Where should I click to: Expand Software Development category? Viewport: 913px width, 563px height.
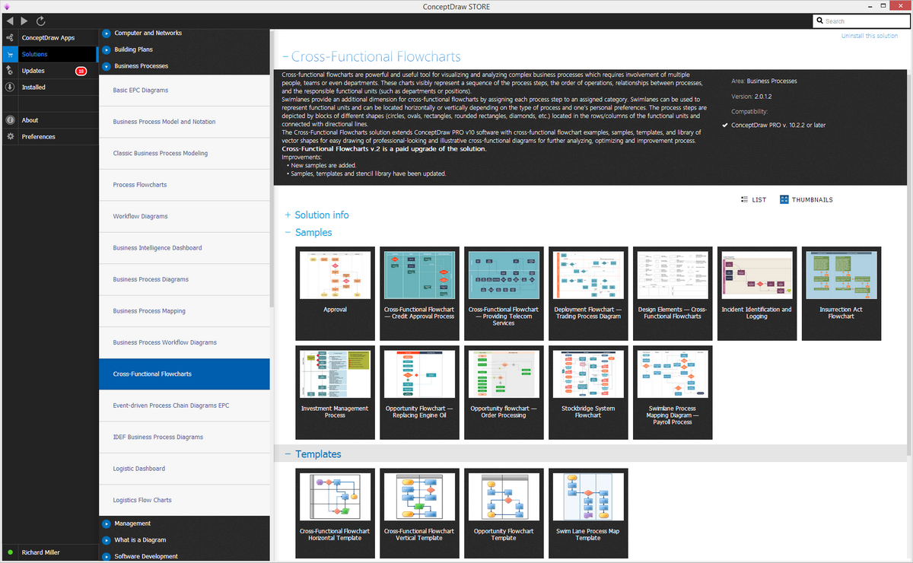point(106,556)
